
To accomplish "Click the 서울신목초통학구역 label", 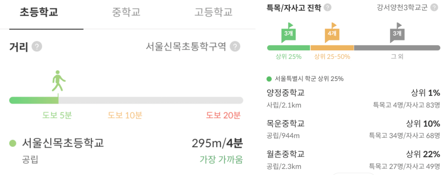I will tap(186, 47).
